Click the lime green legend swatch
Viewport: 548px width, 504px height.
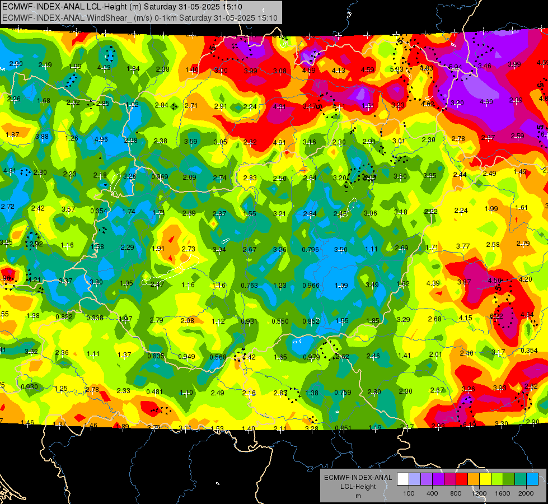[497, 479]
